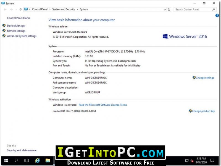Click the shield icon beside Device Manager
This screenshot has height=166, width=221.
click(4, 26)
